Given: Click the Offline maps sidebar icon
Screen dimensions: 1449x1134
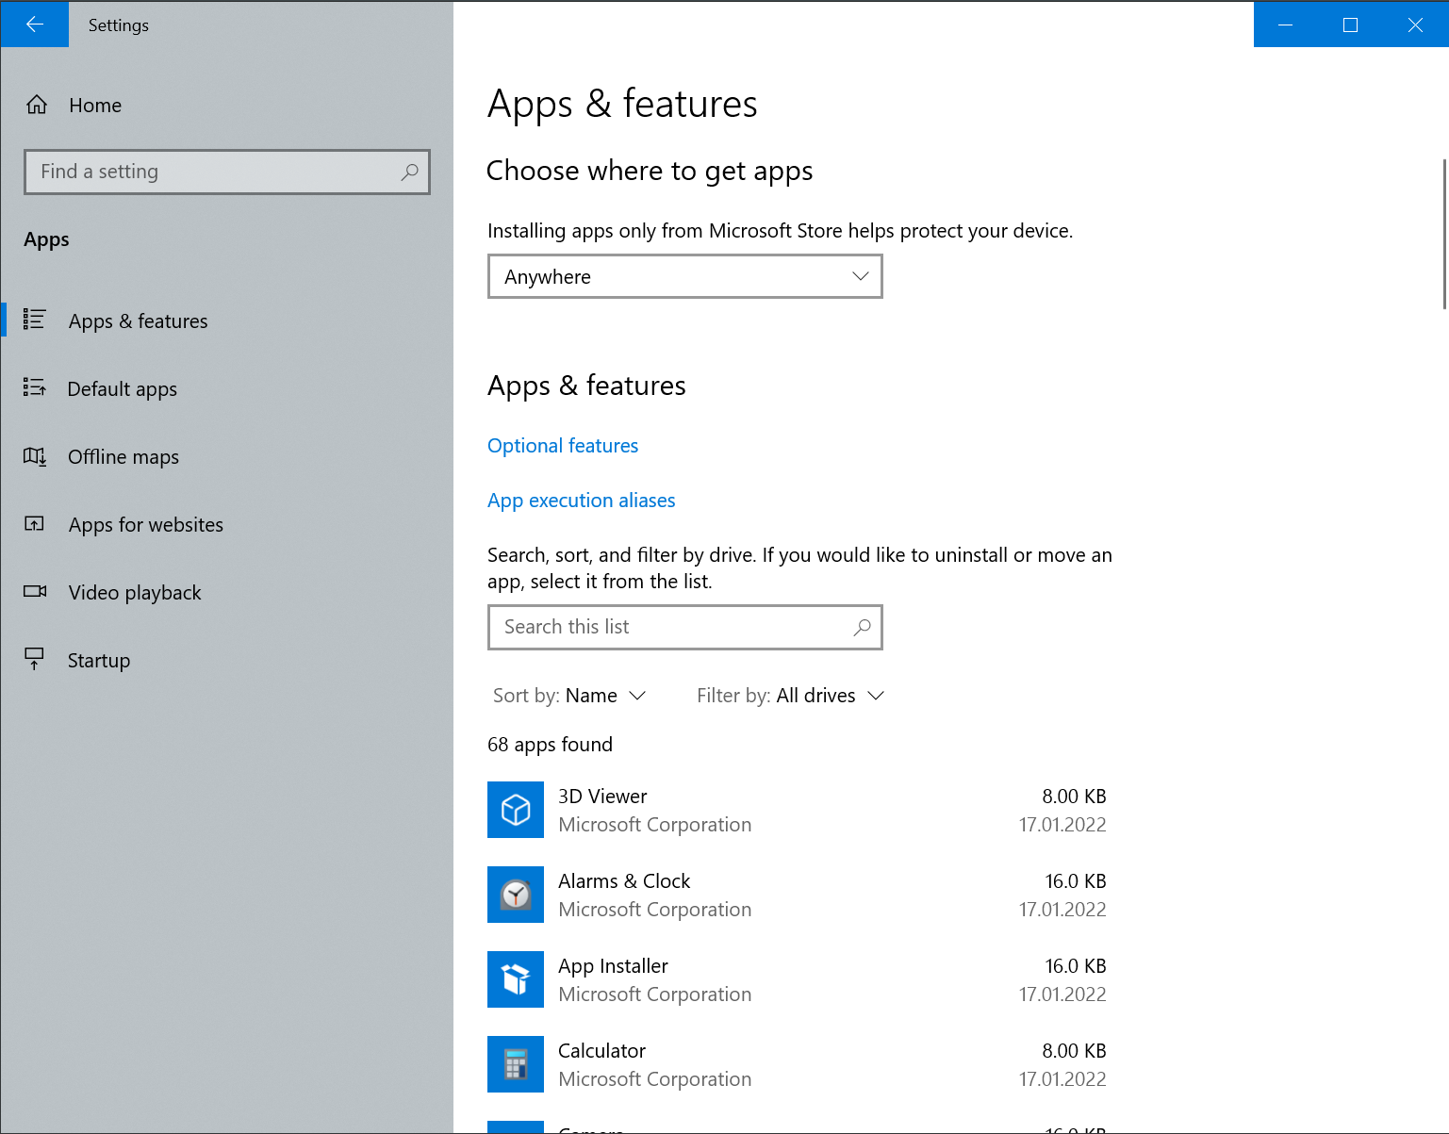Looking at the screenshot, I should tap(35, 457).
